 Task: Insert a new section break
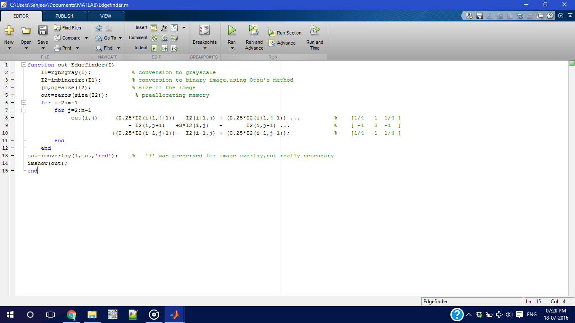[x=154, y=27]
